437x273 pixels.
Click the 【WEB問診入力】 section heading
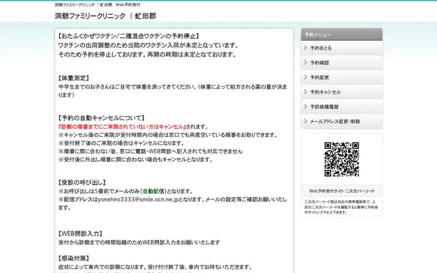[82, 232]
